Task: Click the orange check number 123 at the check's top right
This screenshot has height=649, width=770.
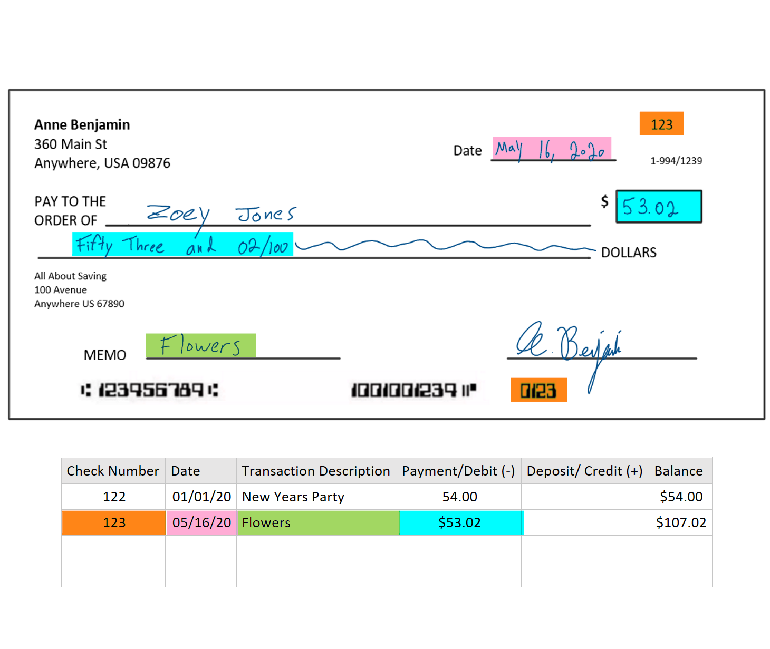Action: click(662, 124)
